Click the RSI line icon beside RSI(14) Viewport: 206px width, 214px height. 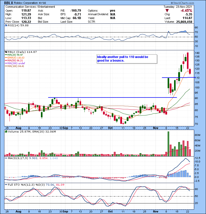(x=6, y=25)
